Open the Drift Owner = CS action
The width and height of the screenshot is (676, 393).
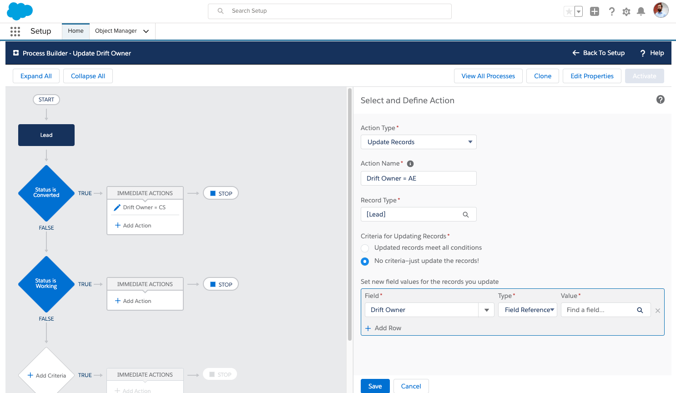click(145, 207)
